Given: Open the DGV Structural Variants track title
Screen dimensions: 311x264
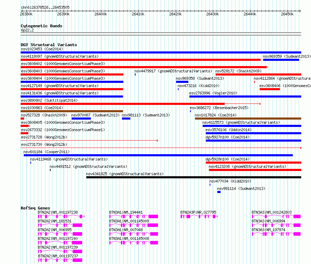Looking at the screenshot, I should pyautogui.click(x=49, y=45).
